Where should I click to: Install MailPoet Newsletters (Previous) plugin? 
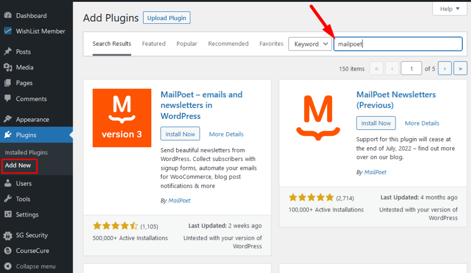pyautogui.click(x=376, y=123)
